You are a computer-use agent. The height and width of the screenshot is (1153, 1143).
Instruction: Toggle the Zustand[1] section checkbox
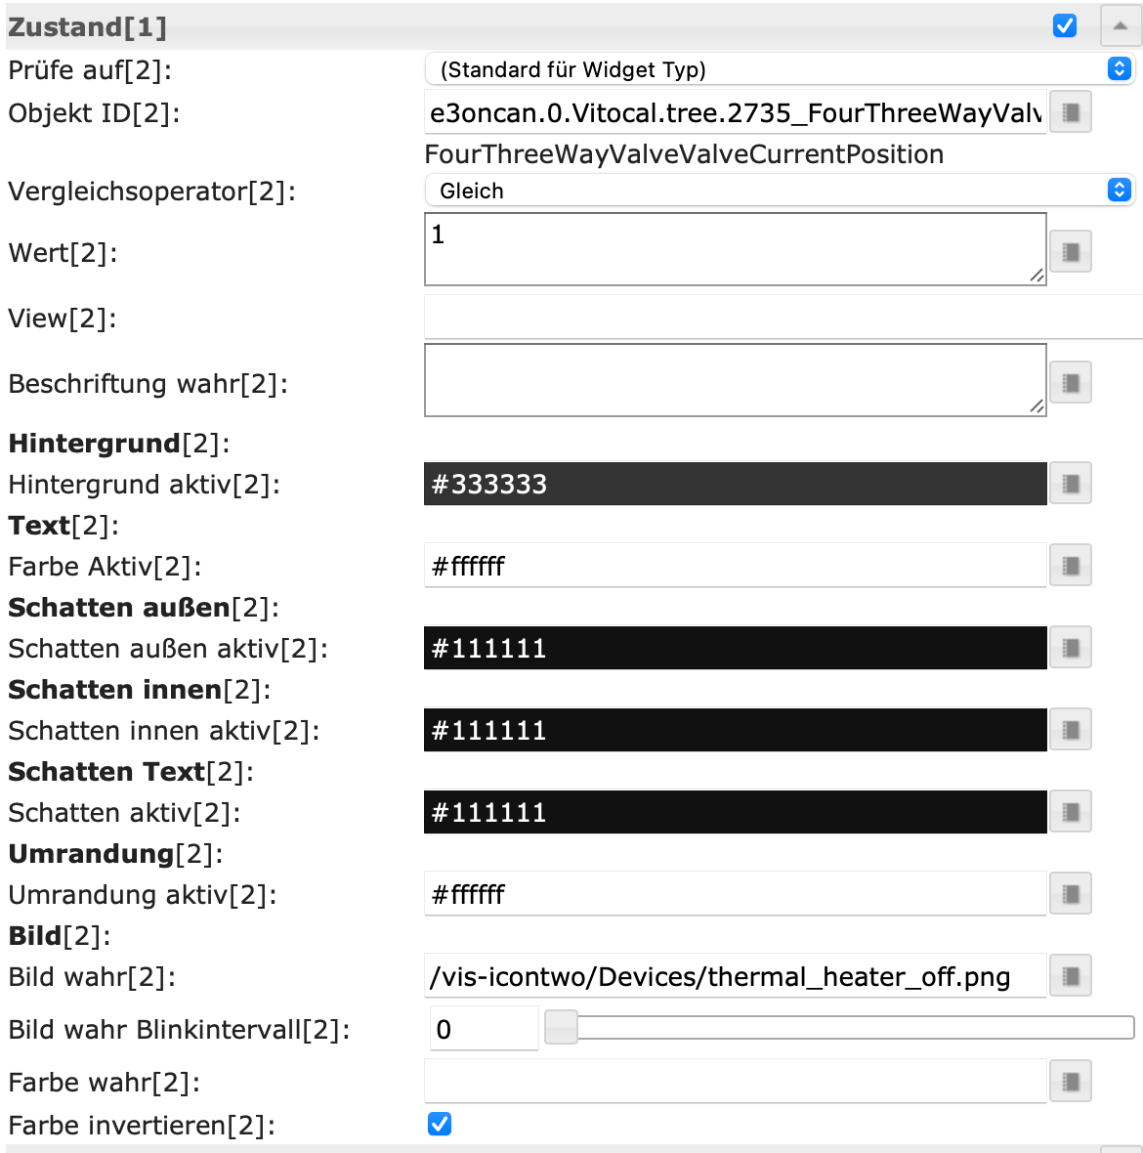coord(1065,26)
